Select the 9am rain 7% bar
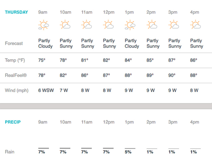The image size is (212, 159). point(44,148)
